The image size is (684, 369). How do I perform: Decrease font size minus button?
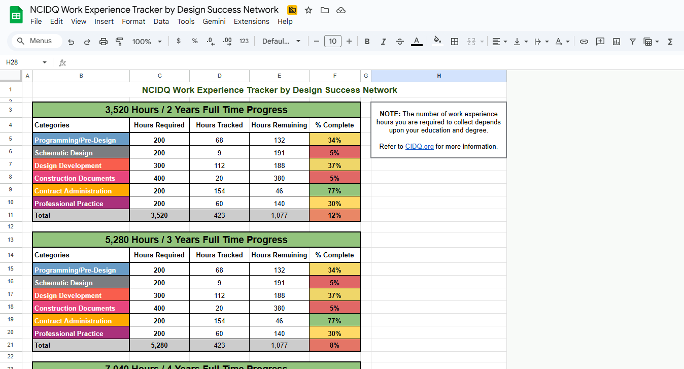tap(317, 41)
